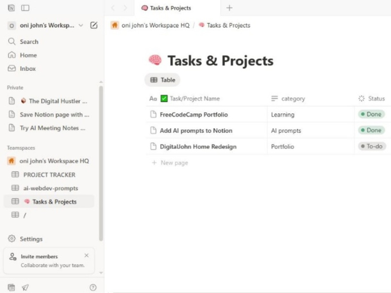Screen dimensions: 391x293
Task: Click table icon beside PROJECT TRACKER
Action: [15, 174]
